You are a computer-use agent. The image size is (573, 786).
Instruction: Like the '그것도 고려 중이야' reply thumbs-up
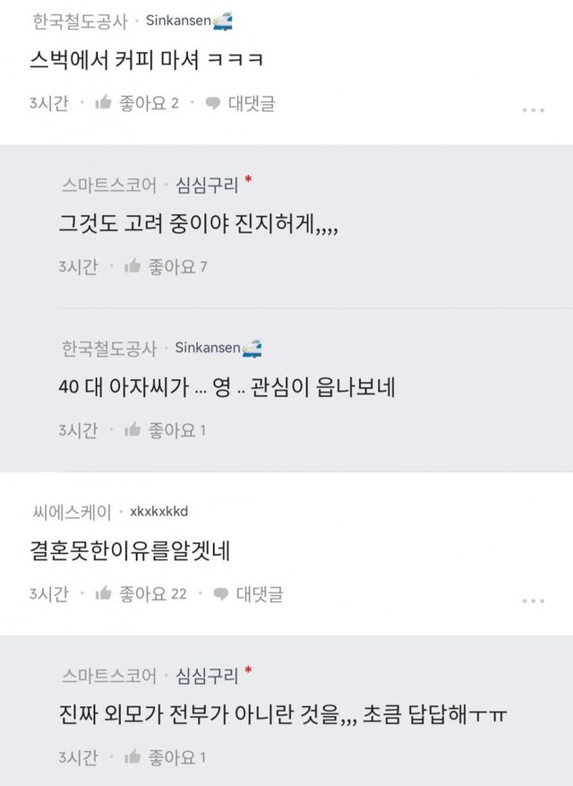(x=133, y=265)
